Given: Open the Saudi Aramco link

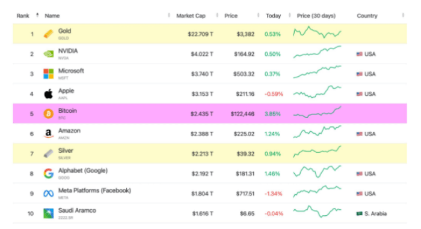Looking at the screenshot, I should 77,210.
